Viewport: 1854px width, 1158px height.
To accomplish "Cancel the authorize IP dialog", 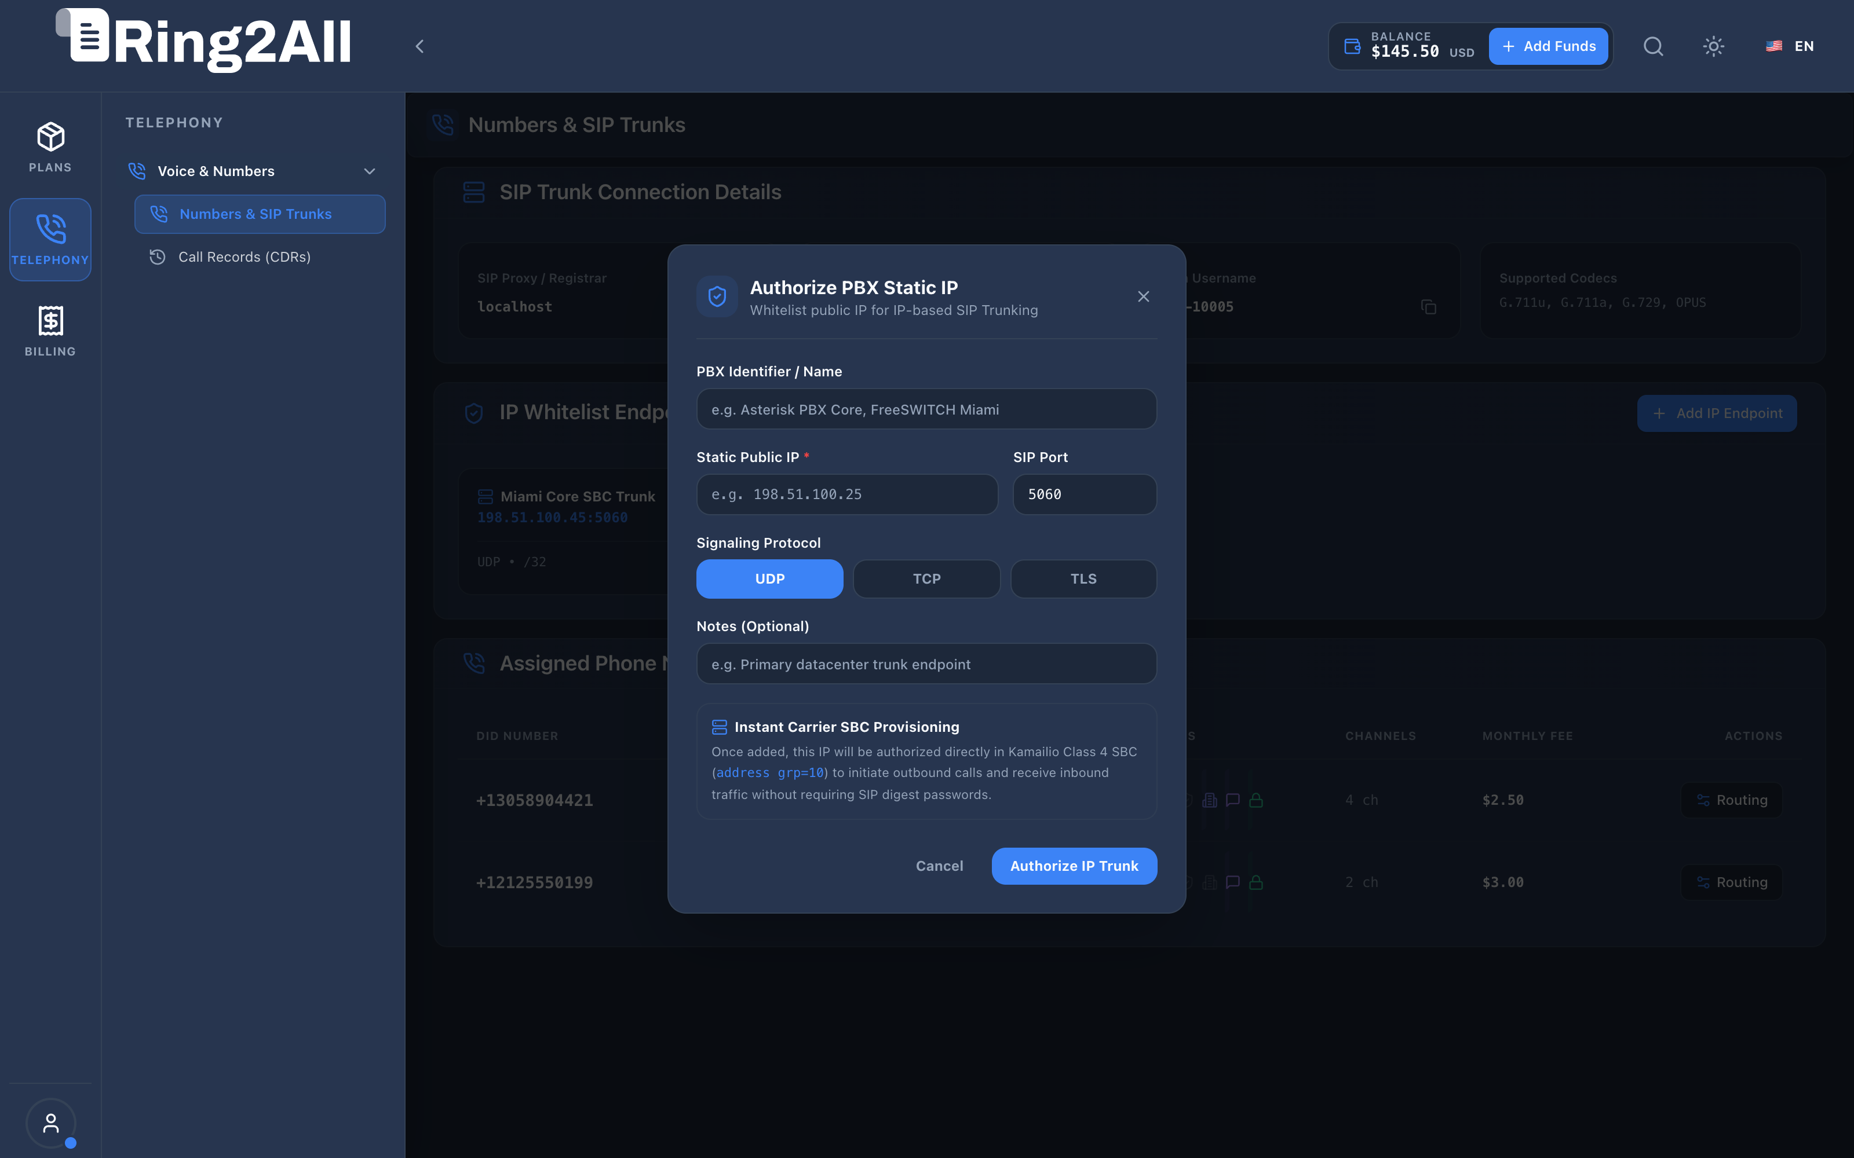I will point(939,866).
